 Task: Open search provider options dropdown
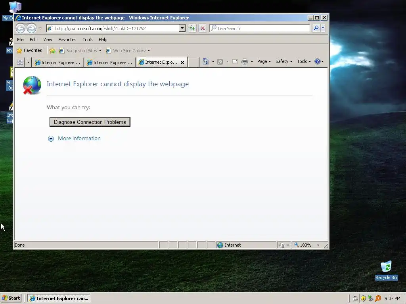tap(323, 28)
